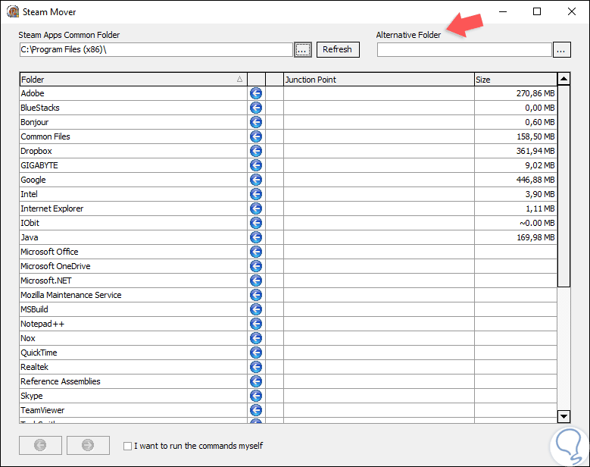Viewport: 590px width, 467px height.
Task: Click the blue arrow icon in Nox row
Action: pos(256,338)
